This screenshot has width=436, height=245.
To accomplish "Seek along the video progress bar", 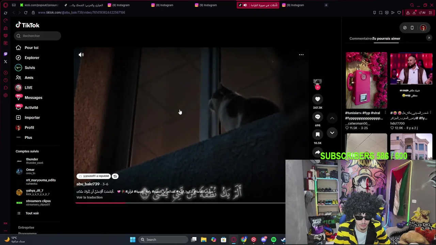I will coord(180,203).
